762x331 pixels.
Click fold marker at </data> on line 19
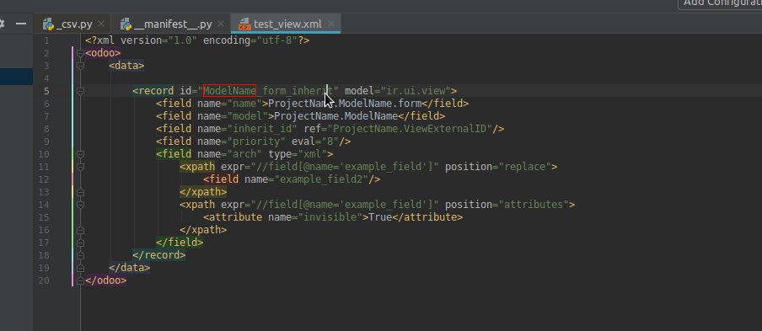80,268
